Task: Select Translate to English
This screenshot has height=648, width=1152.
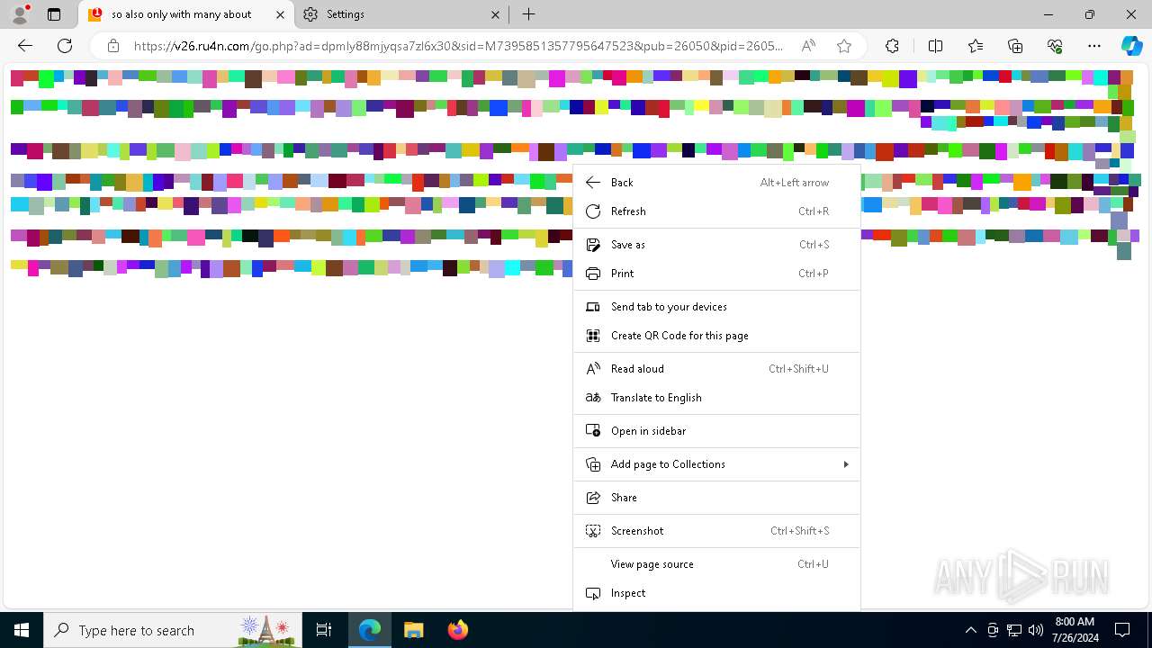Action: tap(716, 398)
